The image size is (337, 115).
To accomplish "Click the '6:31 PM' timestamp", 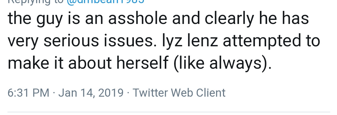I will [28, 93].
